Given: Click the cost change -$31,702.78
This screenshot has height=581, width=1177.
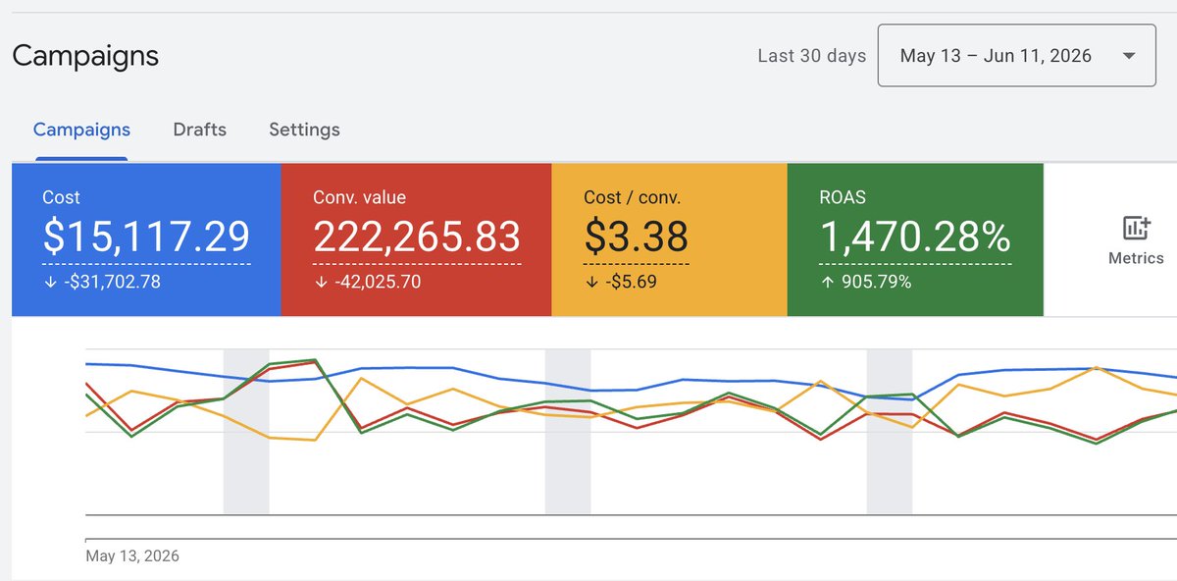Looking at the screenshot, I should click(110, 283).
